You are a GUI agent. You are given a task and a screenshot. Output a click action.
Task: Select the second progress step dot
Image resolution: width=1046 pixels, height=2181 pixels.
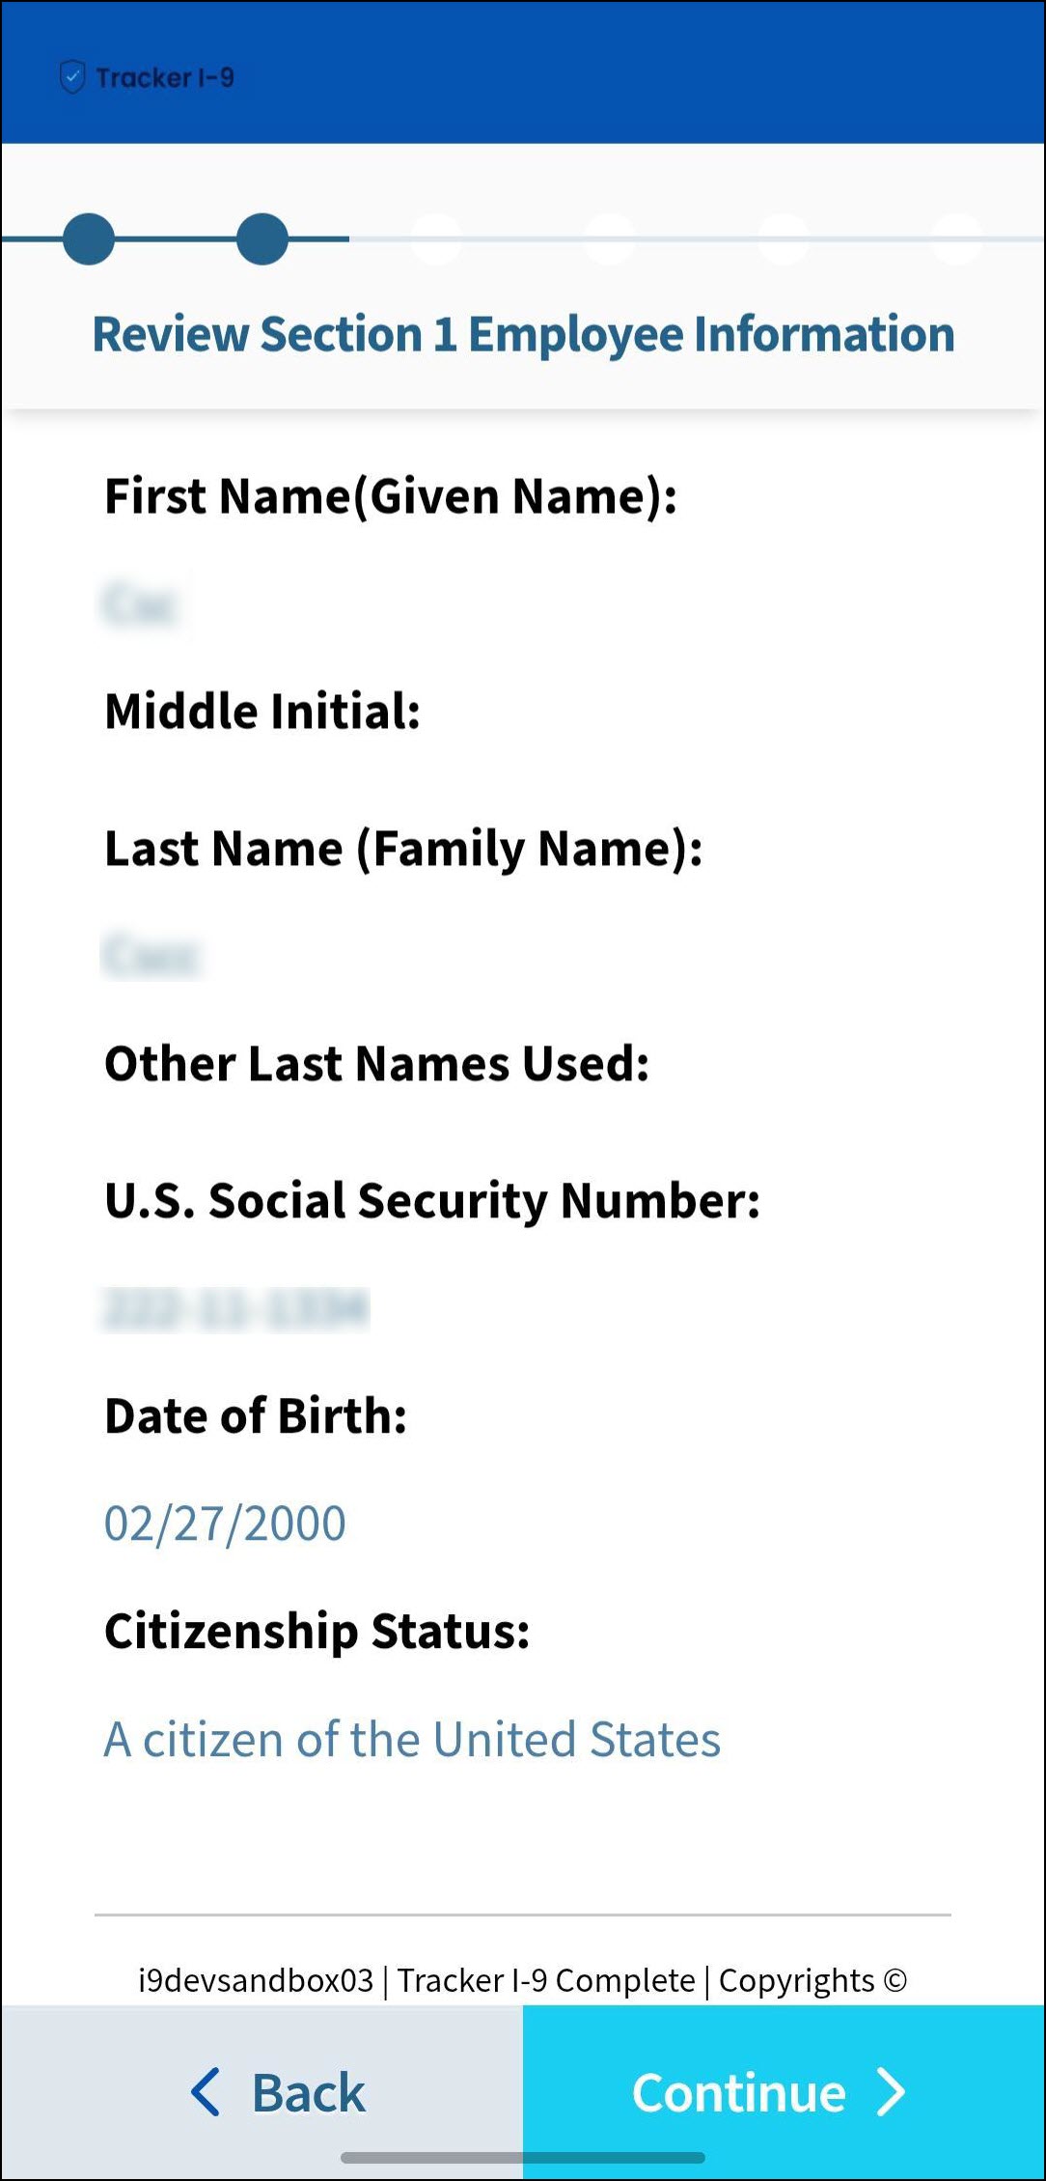262,238
